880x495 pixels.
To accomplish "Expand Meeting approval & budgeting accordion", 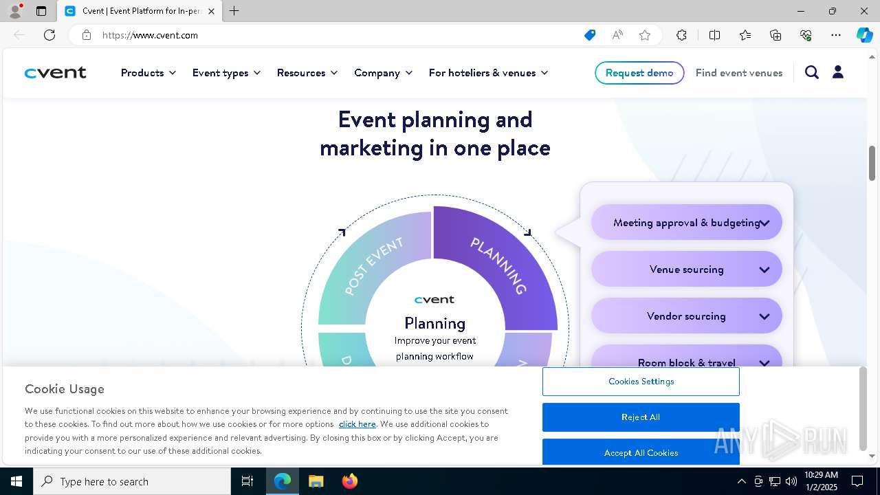I will 687,223.
